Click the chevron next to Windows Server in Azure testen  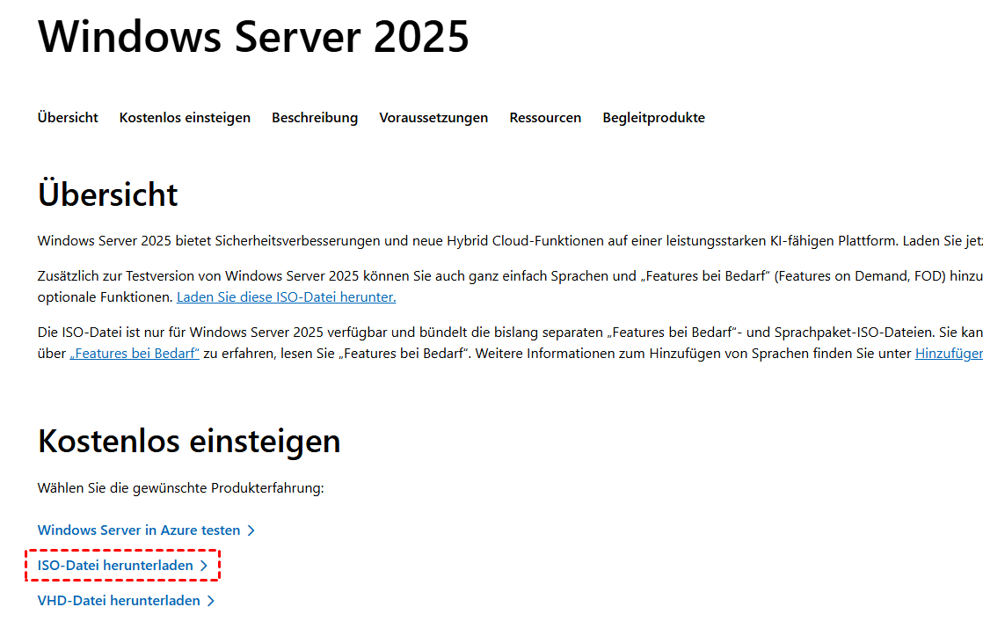click(251, 530)
